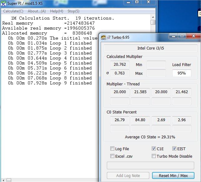Click the Loop 9 finished line
Screen dimensions: 201x182
coord(50,83)
